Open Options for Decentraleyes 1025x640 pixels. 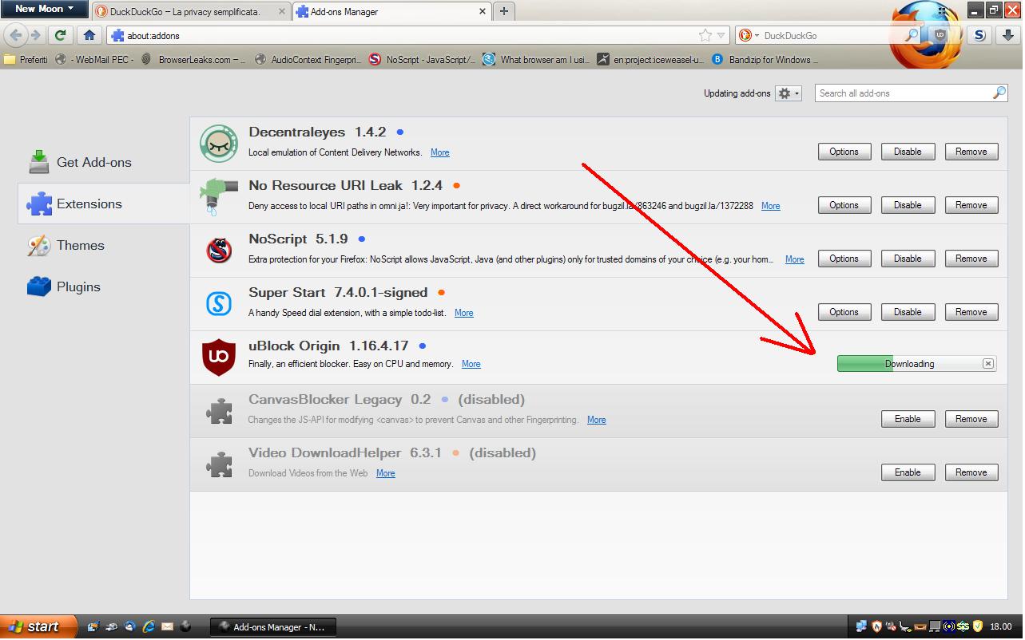844,152
